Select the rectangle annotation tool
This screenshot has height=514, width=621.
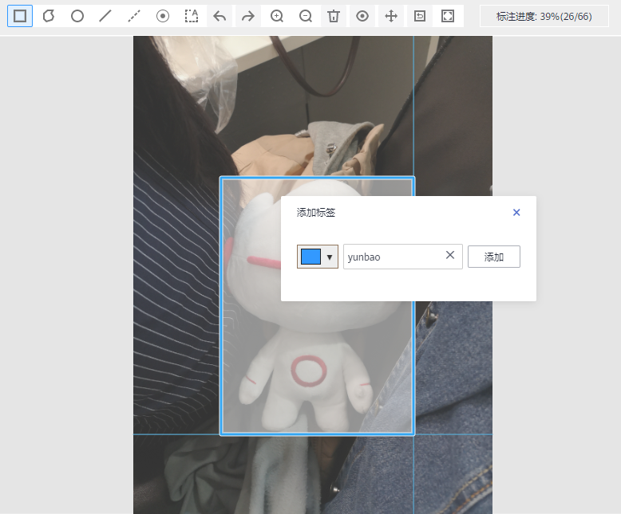pyautogui.click(x=20, y=16)
